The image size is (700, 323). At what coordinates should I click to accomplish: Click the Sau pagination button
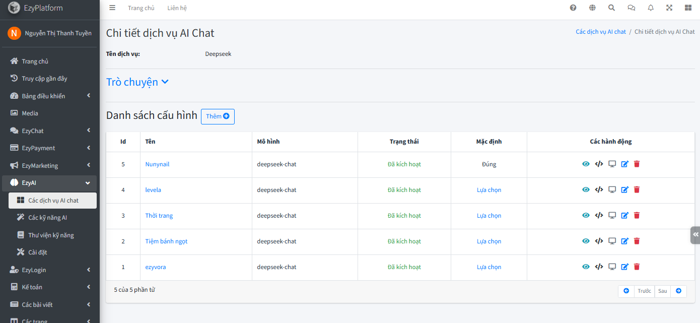pos(662,291)
